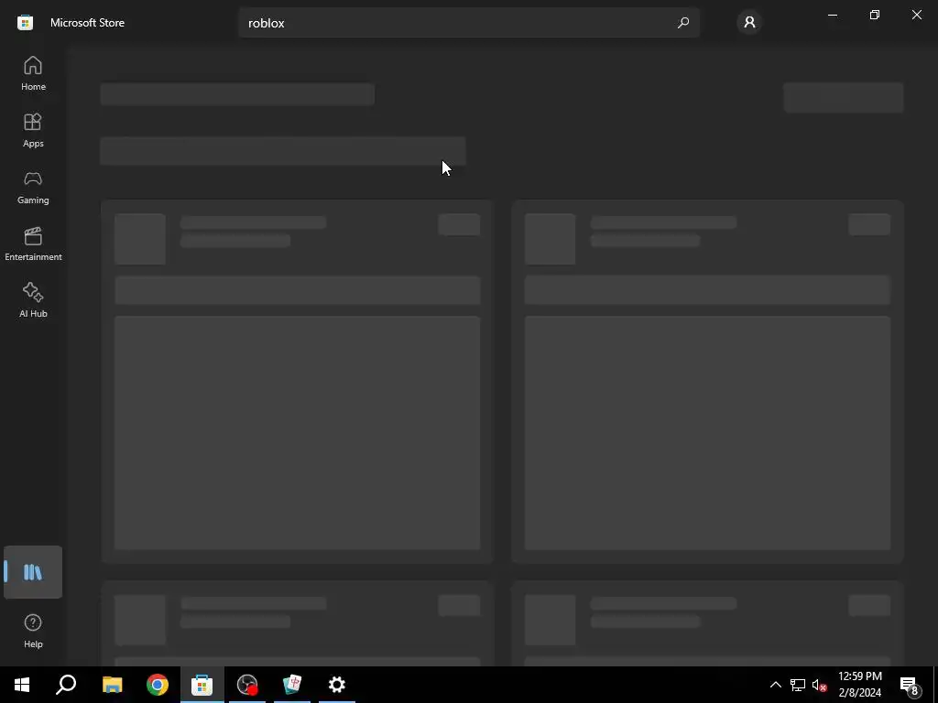Open the user account profile icon
This screenshot has height=703, width=938.
(749, 23)
